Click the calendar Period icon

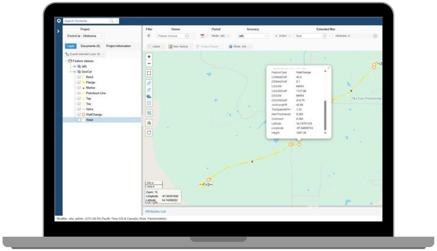coord(202,36)
